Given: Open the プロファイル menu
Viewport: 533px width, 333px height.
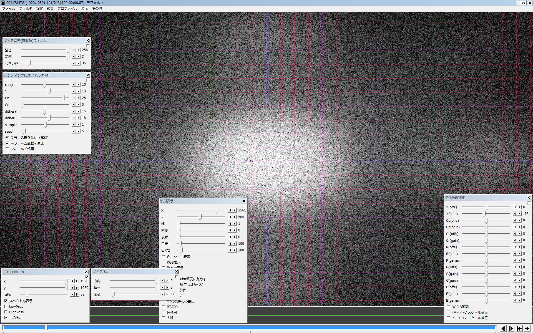Looking at the screenshot, I should pyautogui.click(x=67, y=9).
